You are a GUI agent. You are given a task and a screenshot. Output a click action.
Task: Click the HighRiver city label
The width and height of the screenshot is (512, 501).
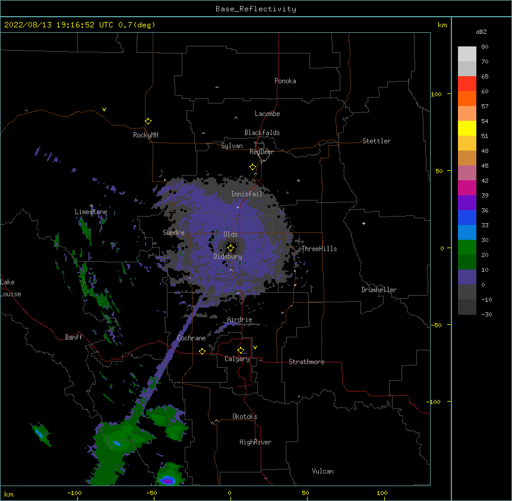(255, 442)
